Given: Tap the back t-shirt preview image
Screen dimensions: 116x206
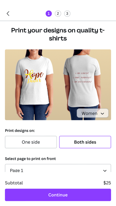Looking at the screenshot, I should click(82, 85).
